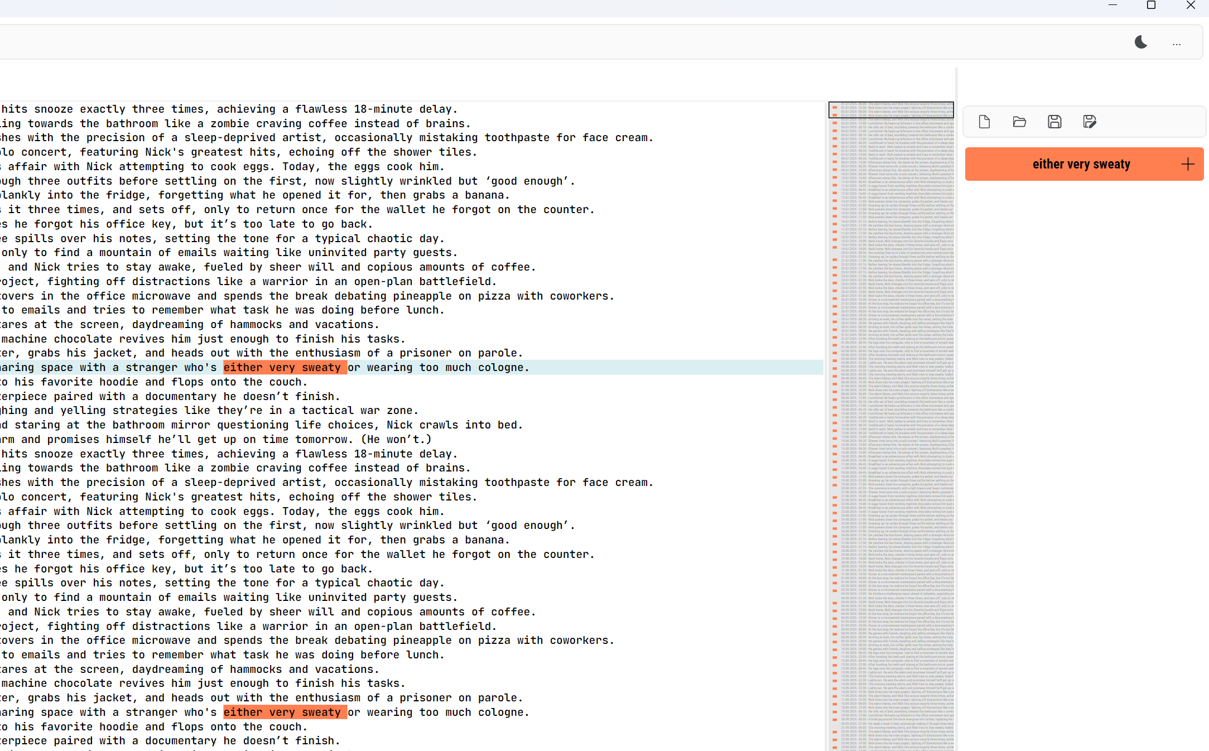The width and height of the screenshot is (1209, 751).
Task: Select the 'either very sweaty' orange filter
Action: coord(1081,164)
